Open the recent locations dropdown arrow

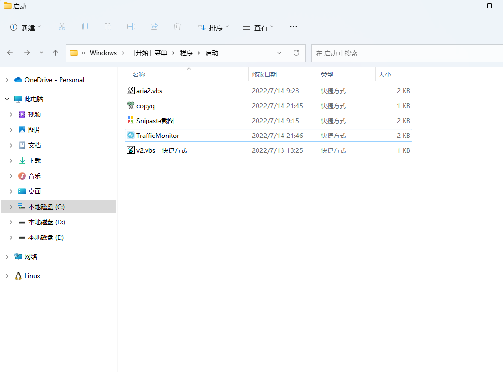[x=41, y=53]
